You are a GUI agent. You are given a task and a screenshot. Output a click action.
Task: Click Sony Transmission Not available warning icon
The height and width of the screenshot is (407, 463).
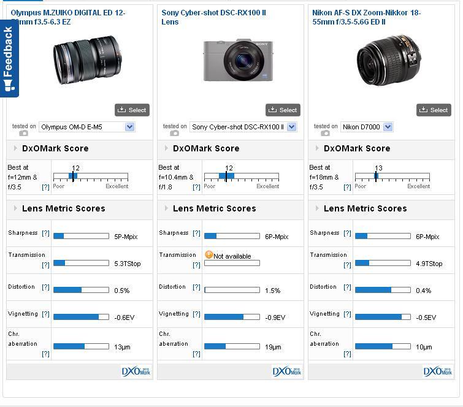pyautogui.click(x=209, y=255)
